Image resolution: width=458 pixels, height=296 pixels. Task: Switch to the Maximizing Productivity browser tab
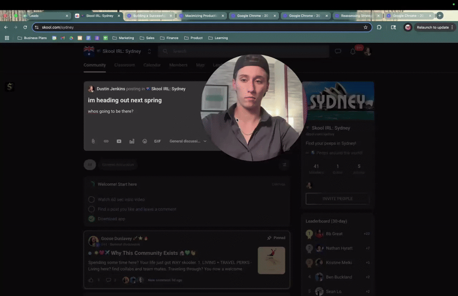pyautogui.click(x=201, y=16)
